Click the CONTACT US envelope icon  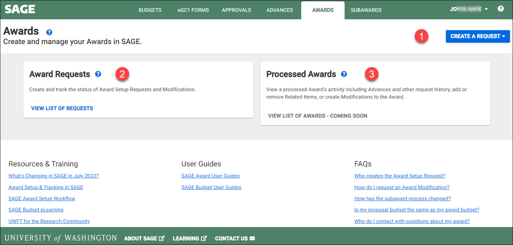tap(252, 238)
